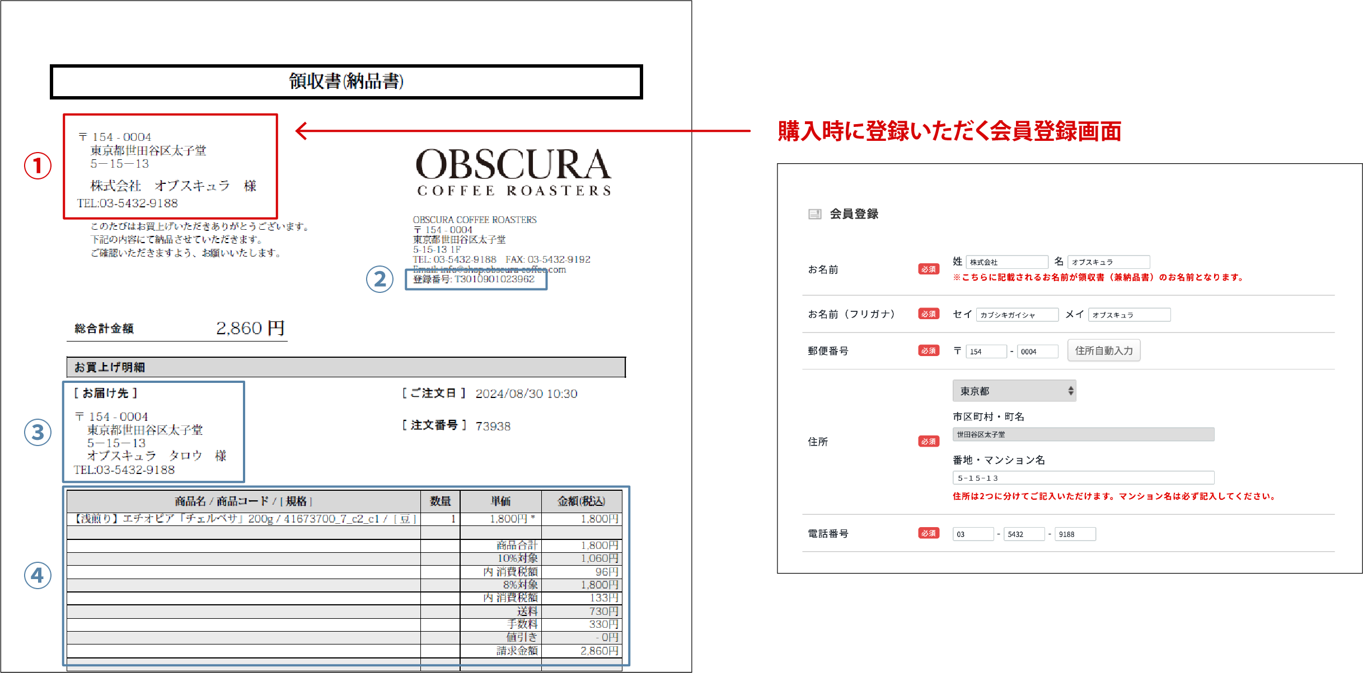Click the 住所自動入力 address autofill button
Image resolution: width=1363 pixels, height=673 pixels.
1103,350
